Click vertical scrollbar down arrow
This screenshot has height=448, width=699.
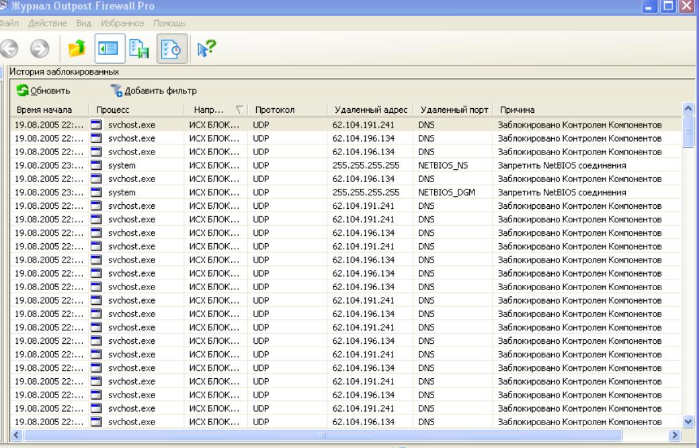click(x=688, y=421)
